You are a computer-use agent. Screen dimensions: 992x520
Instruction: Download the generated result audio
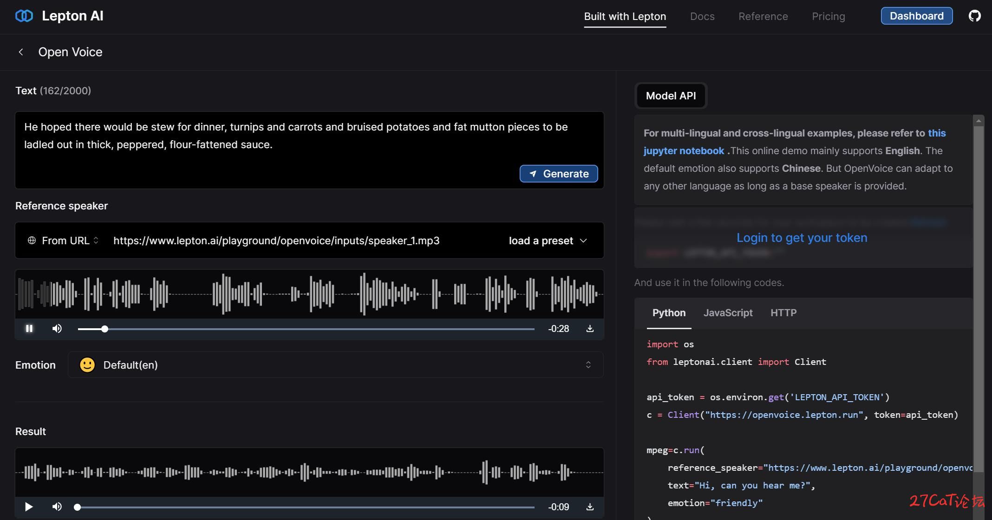[x=590, y=507]
